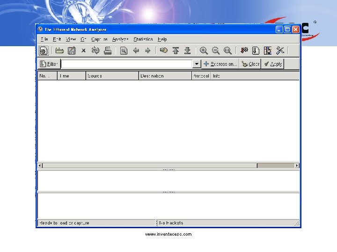Image resolution: width=337 pixels, height=252 pixels.
Task: Click the www.inventecesc.com text
Action: click(168, 234)
